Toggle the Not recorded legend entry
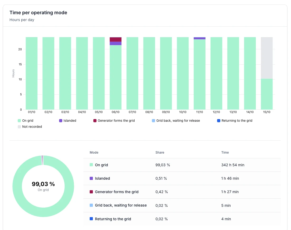The height and width of the screenshot is (230, 291). [30, 127]
